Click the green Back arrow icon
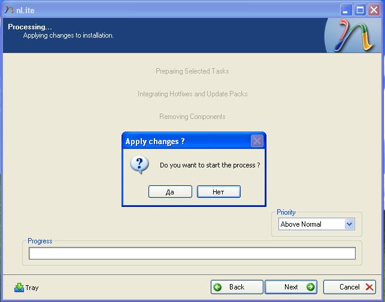The width and height of the screenshot is (385, 302). click(217, 287)
